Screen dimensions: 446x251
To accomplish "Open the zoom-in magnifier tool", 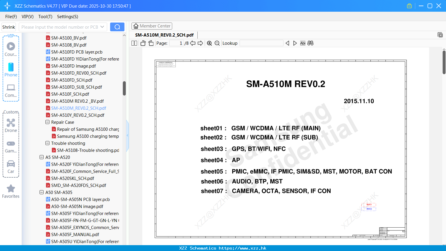I will [x=209, y=43].
